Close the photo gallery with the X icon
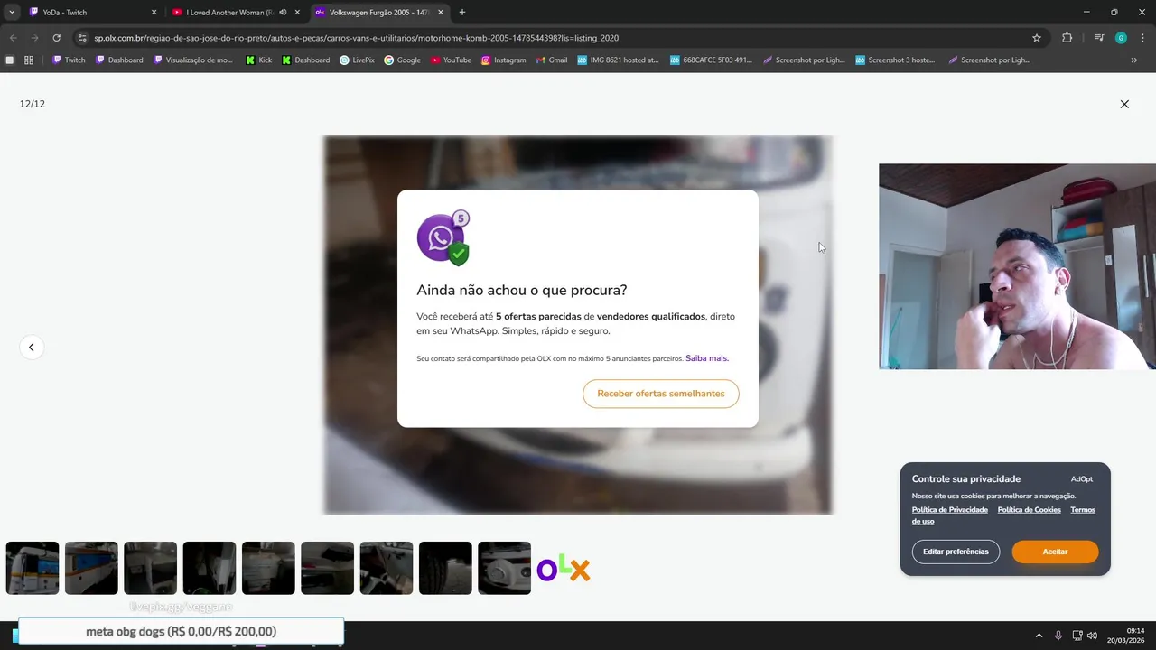This screenshot has height=650, width=1156. click(x=1124, y=104)
